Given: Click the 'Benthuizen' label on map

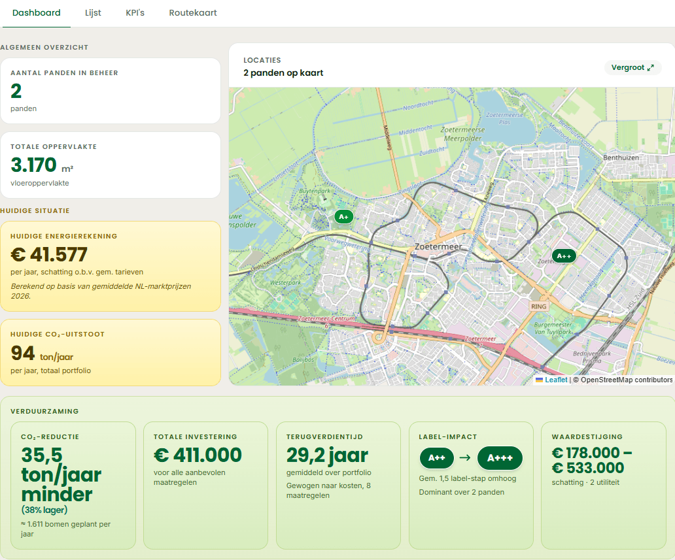Looking at the screenshot, I should [621, 158].
